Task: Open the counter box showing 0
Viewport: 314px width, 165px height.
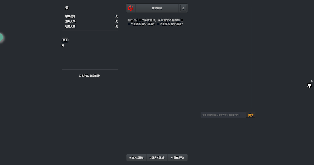Action: [x=183, y=8]
